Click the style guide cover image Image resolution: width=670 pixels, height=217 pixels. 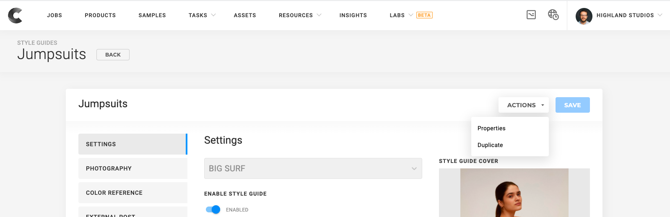coord(514,193)
